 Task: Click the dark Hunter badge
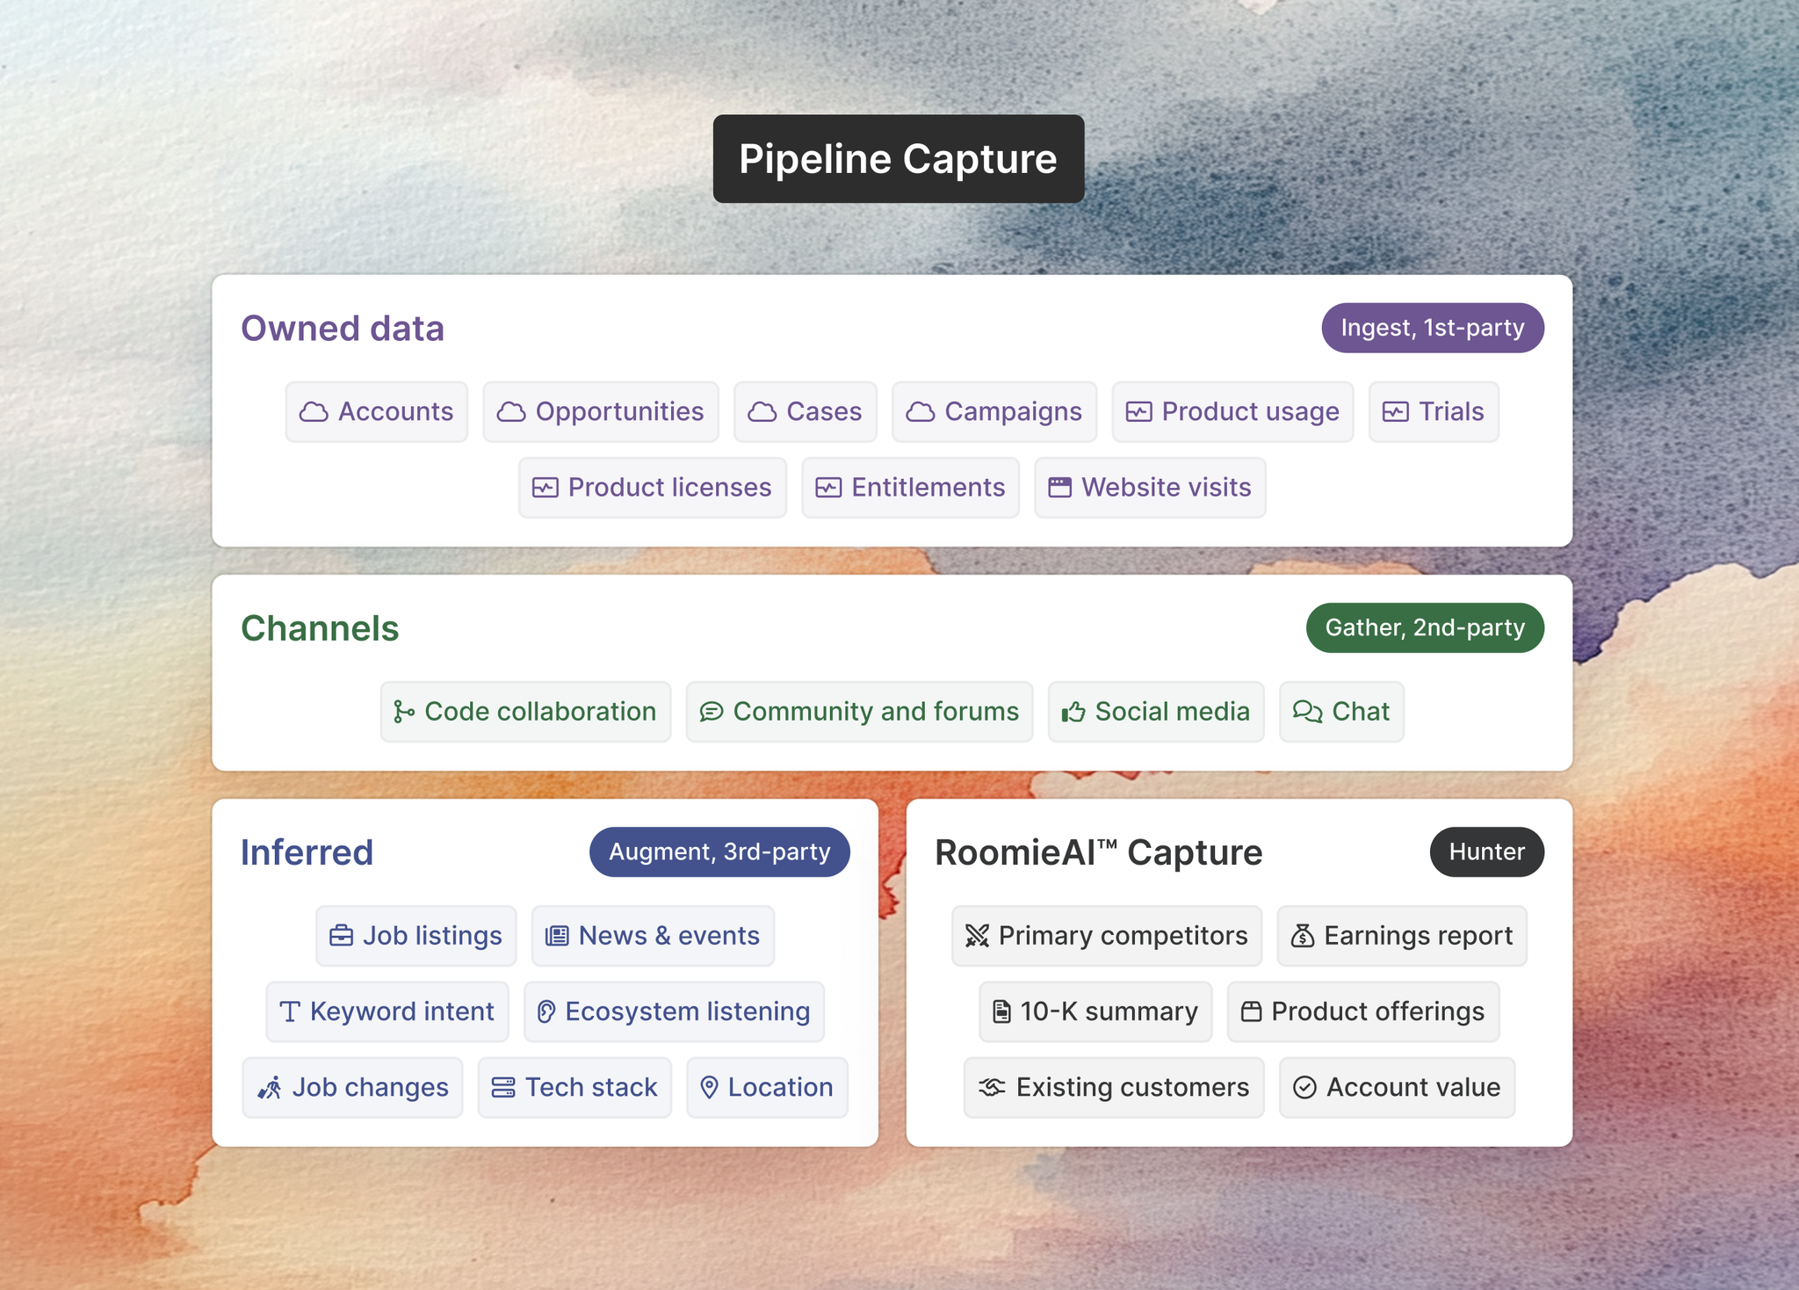point(1486,852)
